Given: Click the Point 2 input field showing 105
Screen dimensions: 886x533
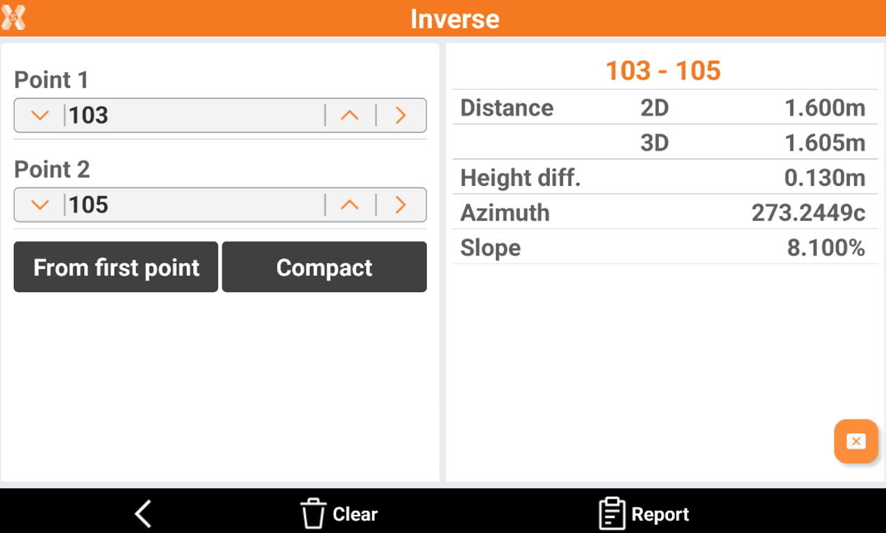Looking at the screenshot, I should pos(194,205).
